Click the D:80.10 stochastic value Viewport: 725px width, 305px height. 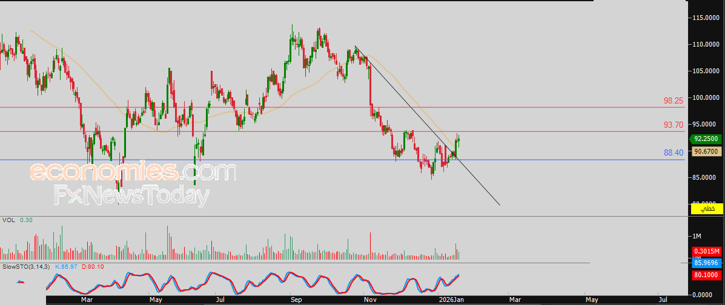[91, 267]
